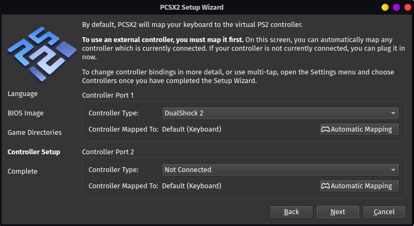Click gamepad icon on Port 1 Automatic Mapping
This screenshot has width=414, height=226.
[x=325, y=129]
